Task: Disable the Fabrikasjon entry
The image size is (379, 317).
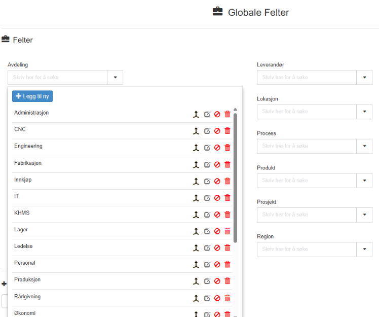Action: click(x=217, y=164)
